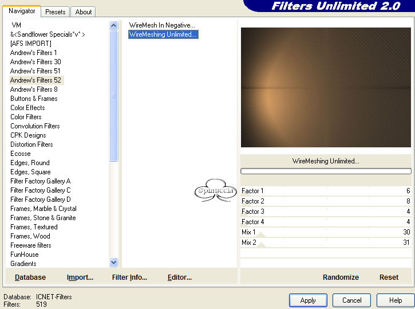The width and height of the screenshot is (415, 309).
Task: Click the Factor 4 slider
Action: tap(326, 222)
